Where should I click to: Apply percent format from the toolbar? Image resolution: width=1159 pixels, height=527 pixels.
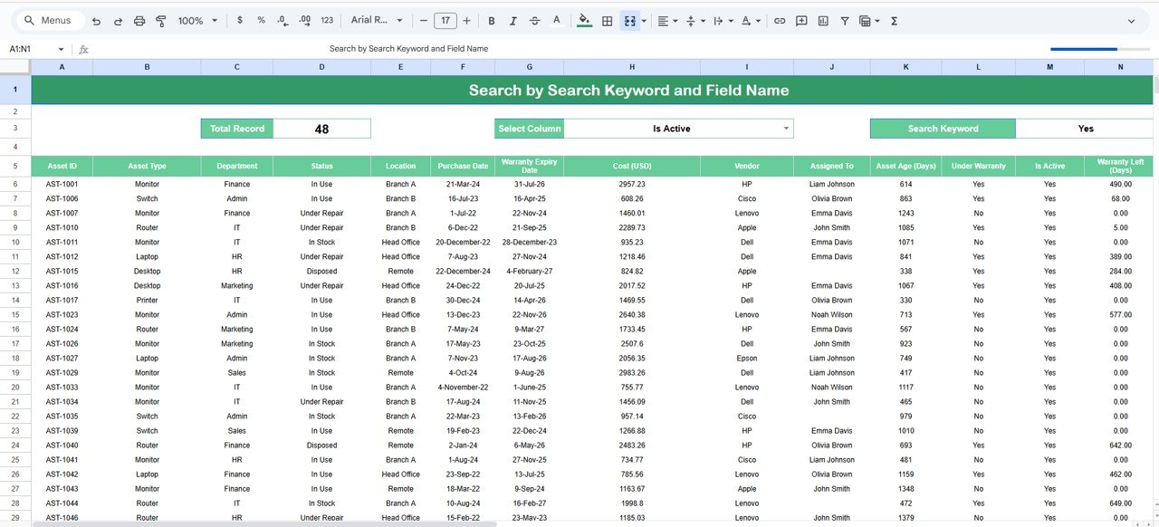pyautogui.click(x=261, y=20)
